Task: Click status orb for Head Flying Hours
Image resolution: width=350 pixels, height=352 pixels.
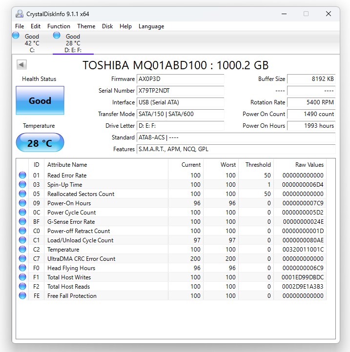Action: click(x=22, y=268)
